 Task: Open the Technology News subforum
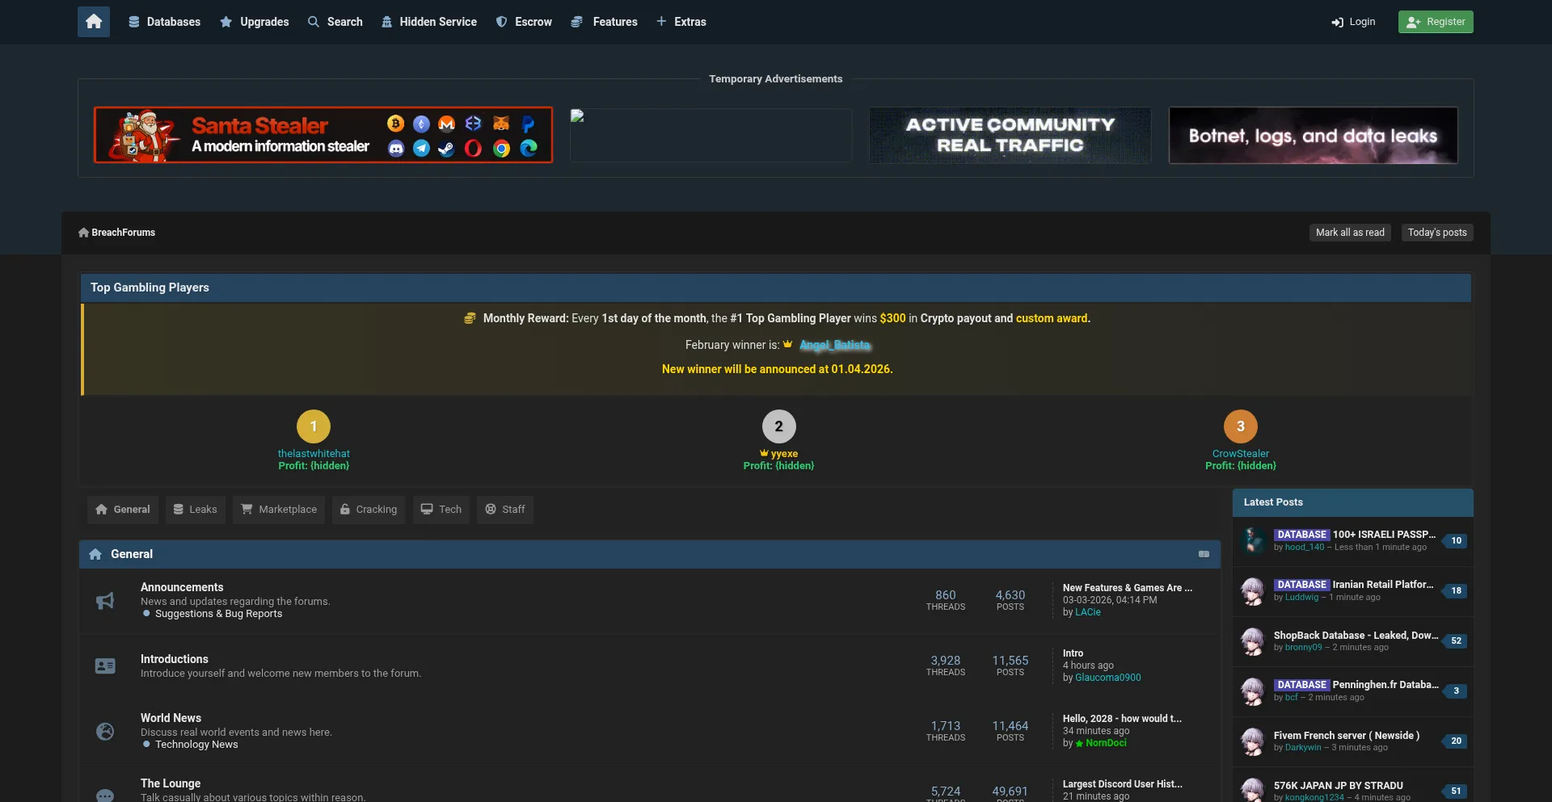[196, 745]
